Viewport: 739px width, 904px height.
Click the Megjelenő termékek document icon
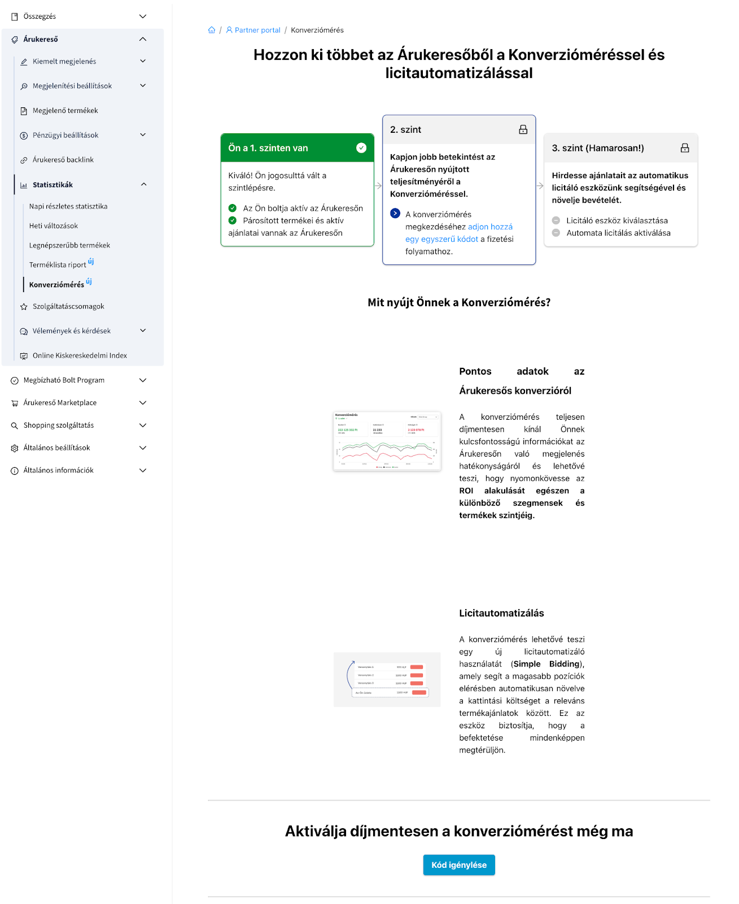click(24, 111)
